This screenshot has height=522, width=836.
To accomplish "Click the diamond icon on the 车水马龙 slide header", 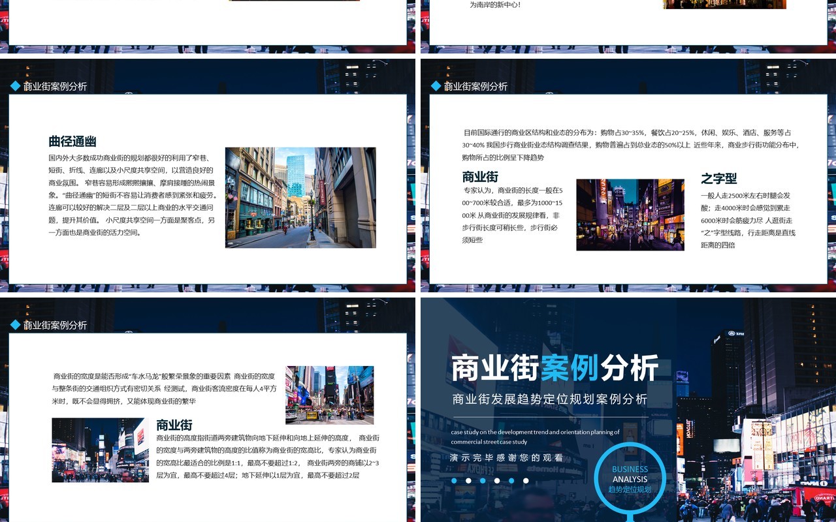I will coord(16,324).
